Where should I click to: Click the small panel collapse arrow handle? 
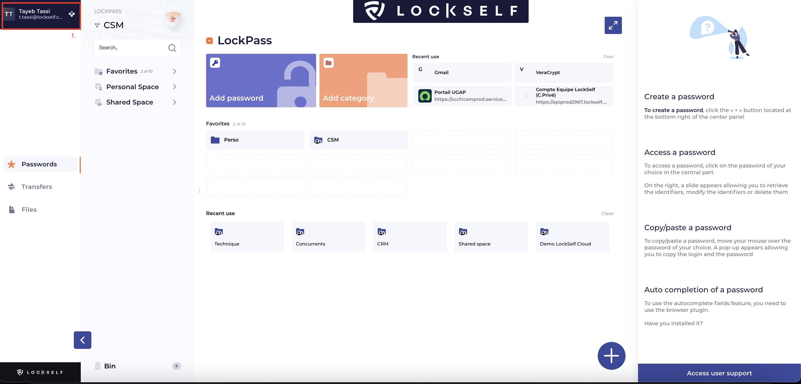199,190
